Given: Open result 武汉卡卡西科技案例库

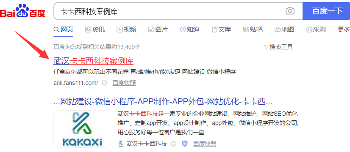Looking at the screenshot, I should (93, 61).
